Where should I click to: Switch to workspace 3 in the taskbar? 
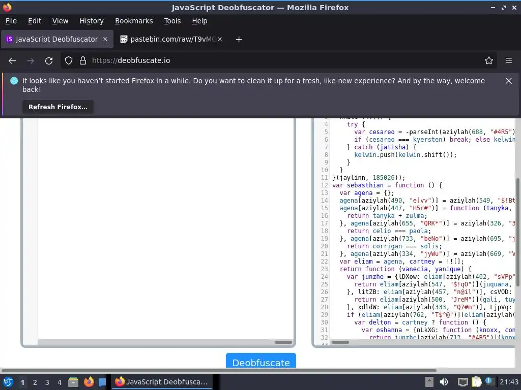tap(47, 382)
